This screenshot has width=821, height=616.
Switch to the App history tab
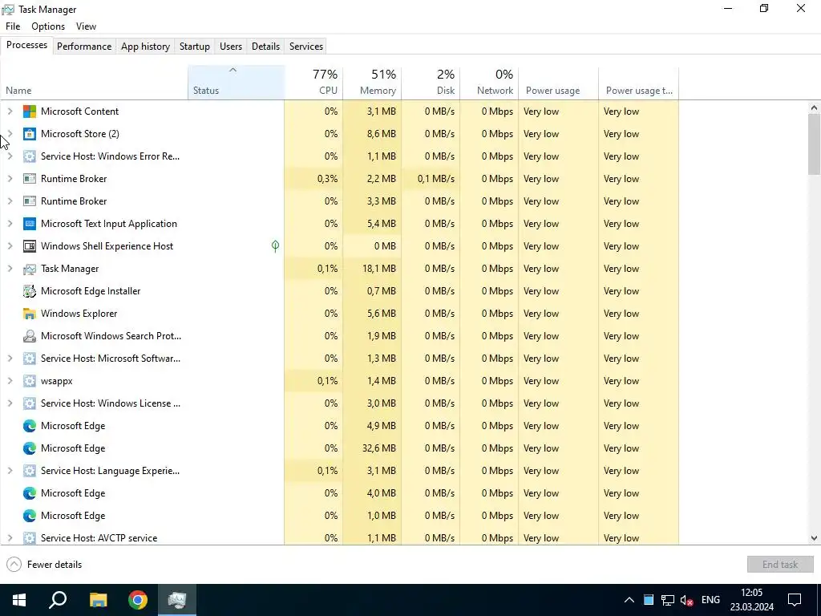coord(146,46)
